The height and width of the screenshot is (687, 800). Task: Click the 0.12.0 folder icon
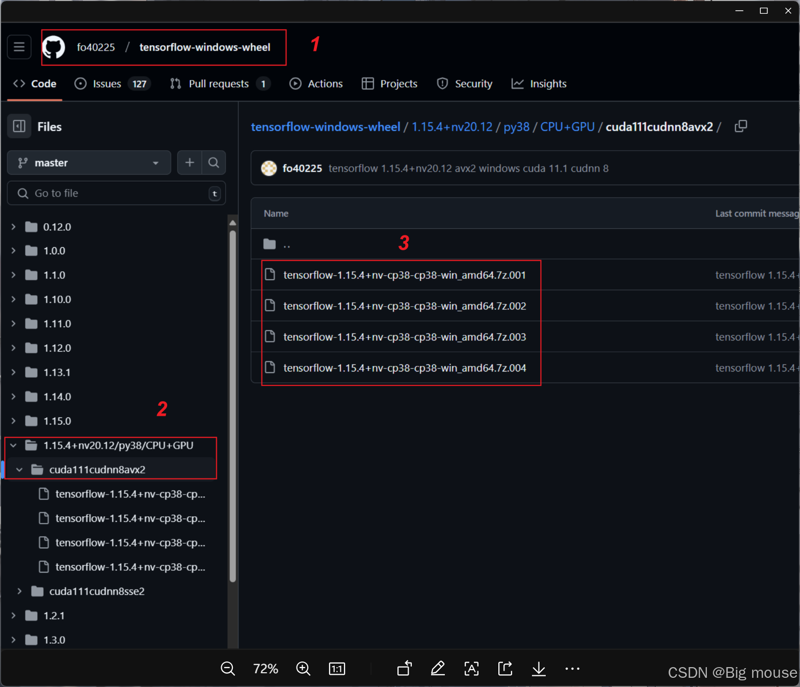click(32, 227)
